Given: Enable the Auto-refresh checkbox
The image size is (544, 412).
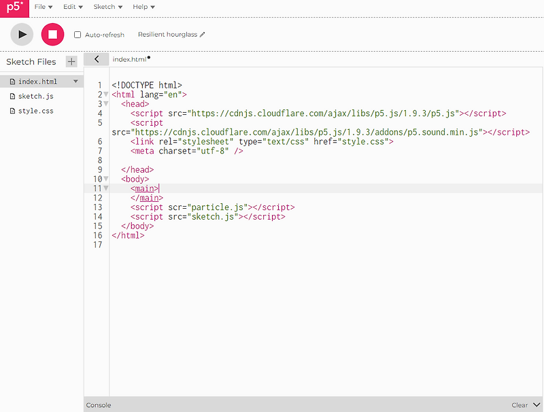Looking at the screenshot, I should coord(77,35).
